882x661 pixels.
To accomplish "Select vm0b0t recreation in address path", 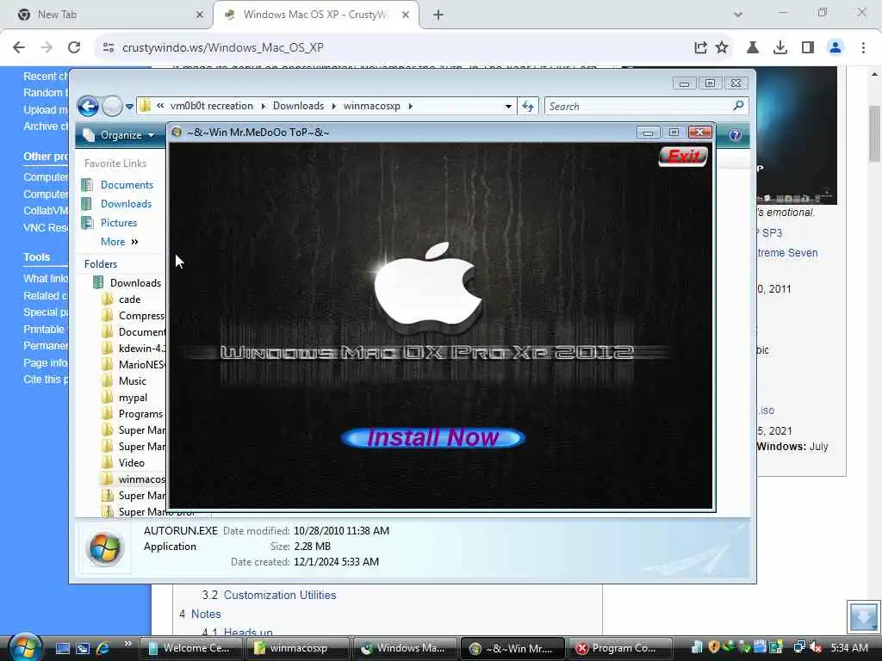I will pyautogui.click(x=212, y=106).
